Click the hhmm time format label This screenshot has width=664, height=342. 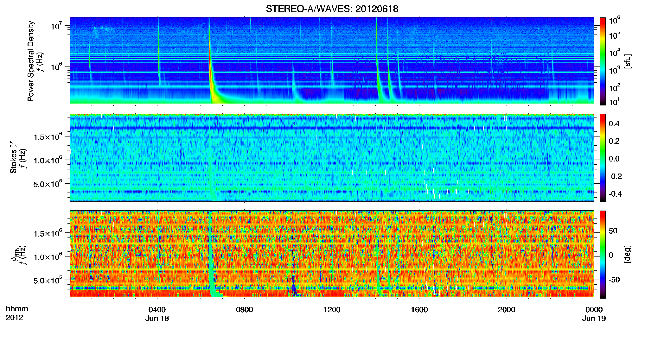tap(17, 309)
